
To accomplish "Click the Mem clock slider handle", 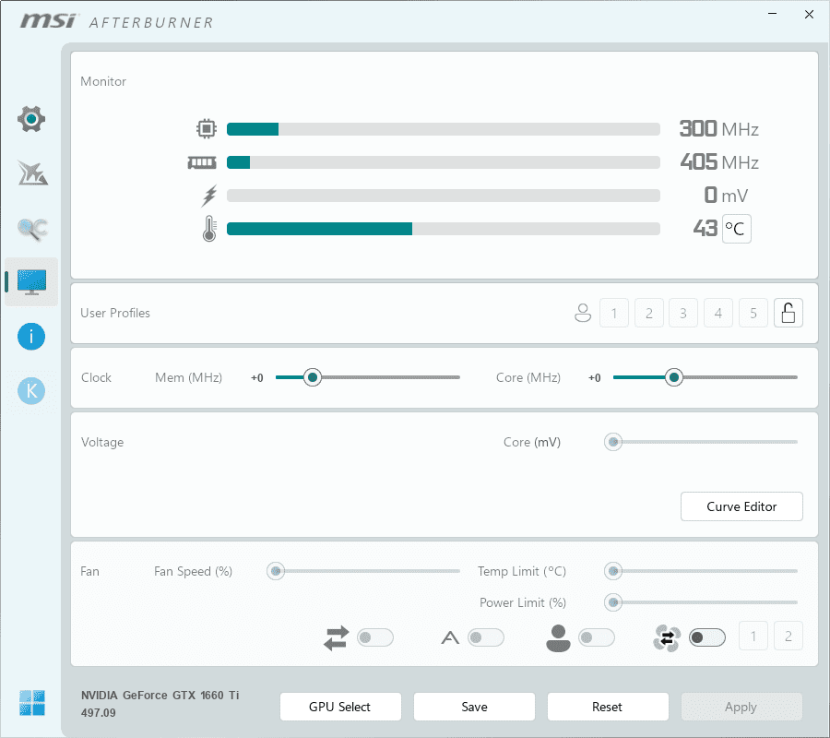I will [x=313, y=377].
